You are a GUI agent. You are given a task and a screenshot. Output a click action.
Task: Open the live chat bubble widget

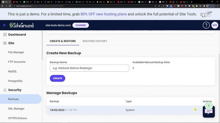(209, 111)
